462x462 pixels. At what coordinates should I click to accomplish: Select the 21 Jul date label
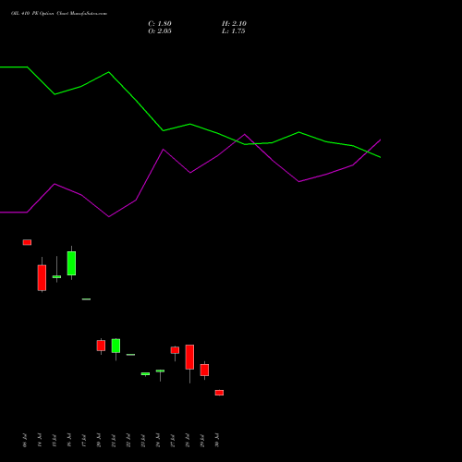coord(114,440)
